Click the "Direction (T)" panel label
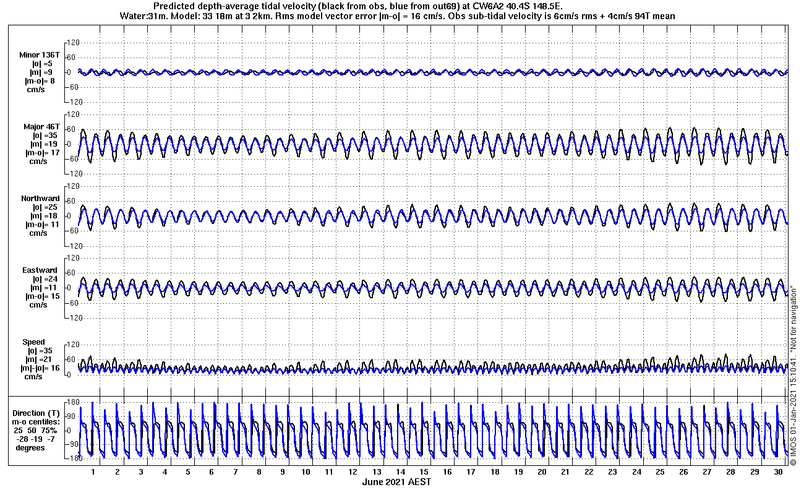Image resolution: width=804 pixels, height=495 pixels. click(x=37, y=413)
